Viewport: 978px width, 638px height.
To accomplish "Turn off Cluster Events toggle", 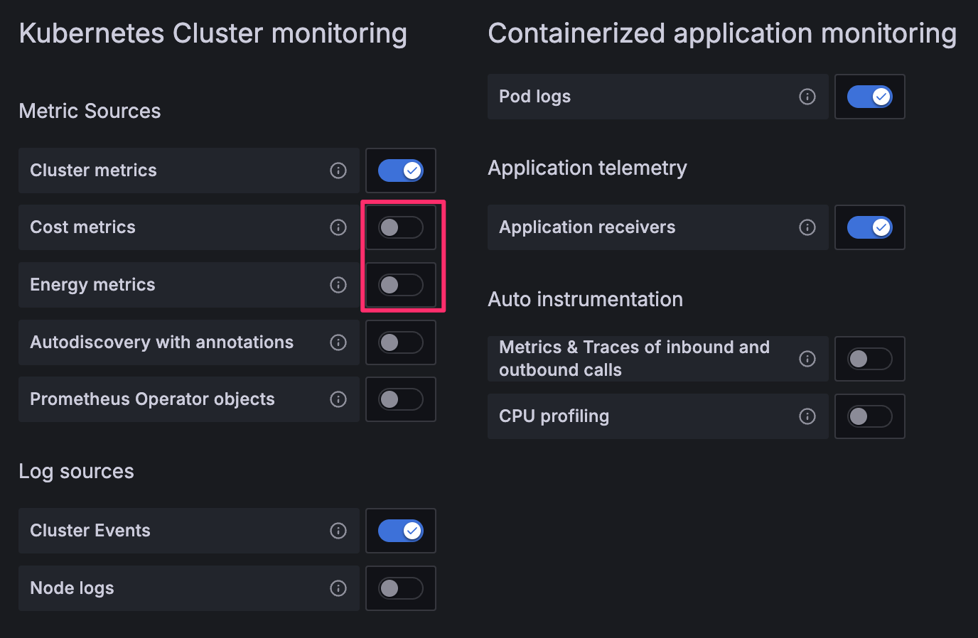I will (x=401, y=531).
